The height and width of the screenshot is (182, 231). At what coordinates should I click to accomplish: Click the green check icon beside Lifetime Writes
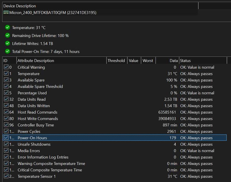(7, 43)
